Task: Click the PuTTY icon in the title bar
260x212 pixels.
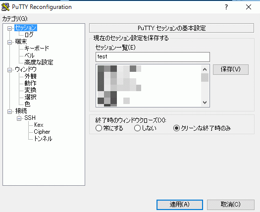Action: pyautogui.click(x=5, y=7)
